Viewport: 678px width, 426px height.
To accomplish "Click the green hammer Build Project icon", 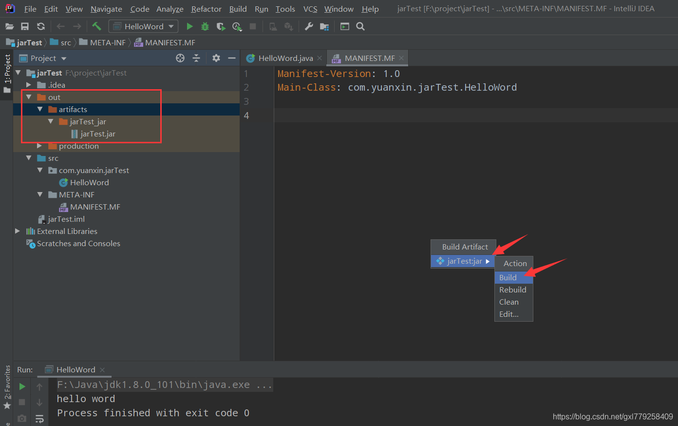I will point(96,26).
